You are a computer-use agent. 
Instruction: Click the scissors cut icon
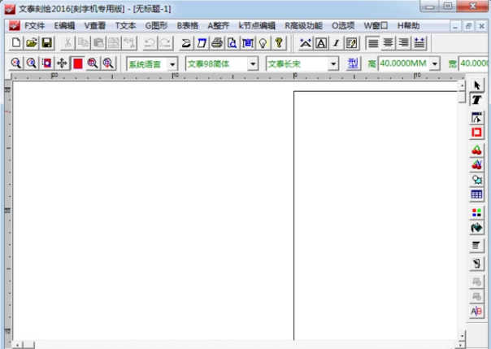pos(67,42)
